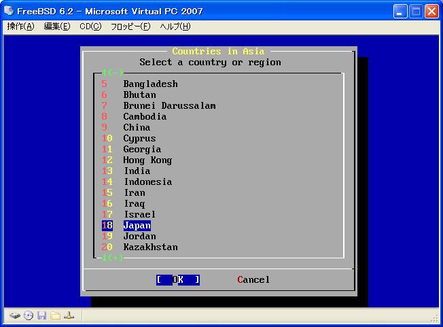Click the floppy disk status icon
Viewport: 443px width, 327px height.
click(x=42, y=315)
